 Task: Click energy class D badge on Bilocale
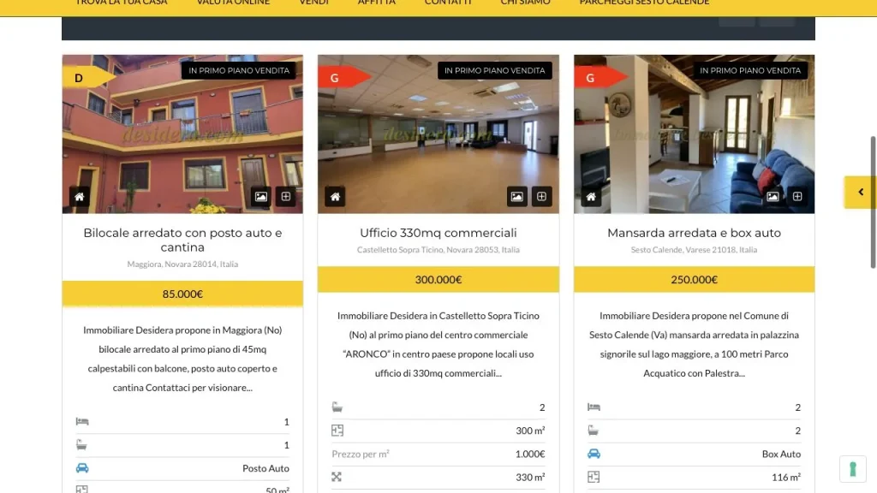(x=87, y=78)
